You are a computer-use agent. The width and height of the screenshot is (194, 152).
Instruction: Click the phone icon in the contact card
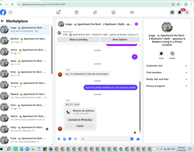68,112
